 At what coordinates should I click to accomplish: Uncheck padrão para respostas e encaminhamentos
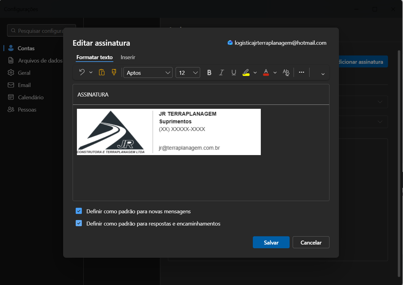[79, 223]
